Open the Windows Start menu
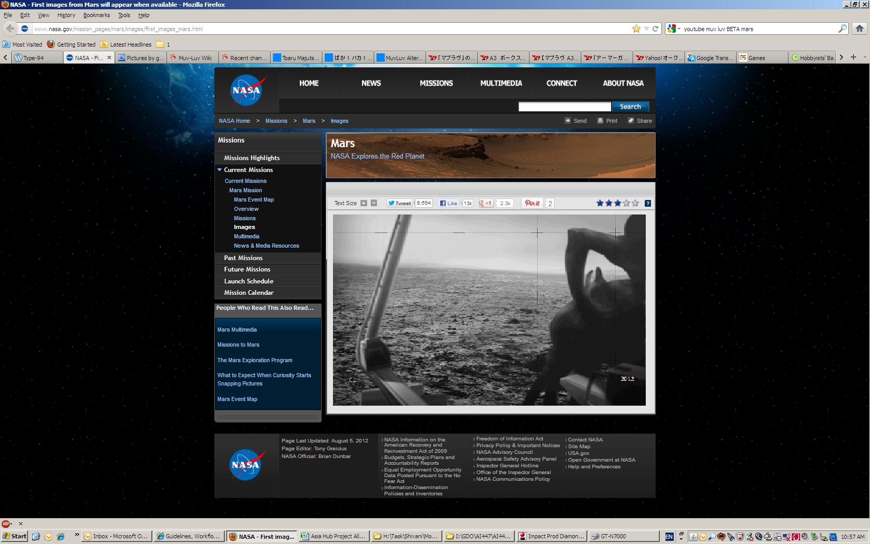870x544 pixels. 15,536
